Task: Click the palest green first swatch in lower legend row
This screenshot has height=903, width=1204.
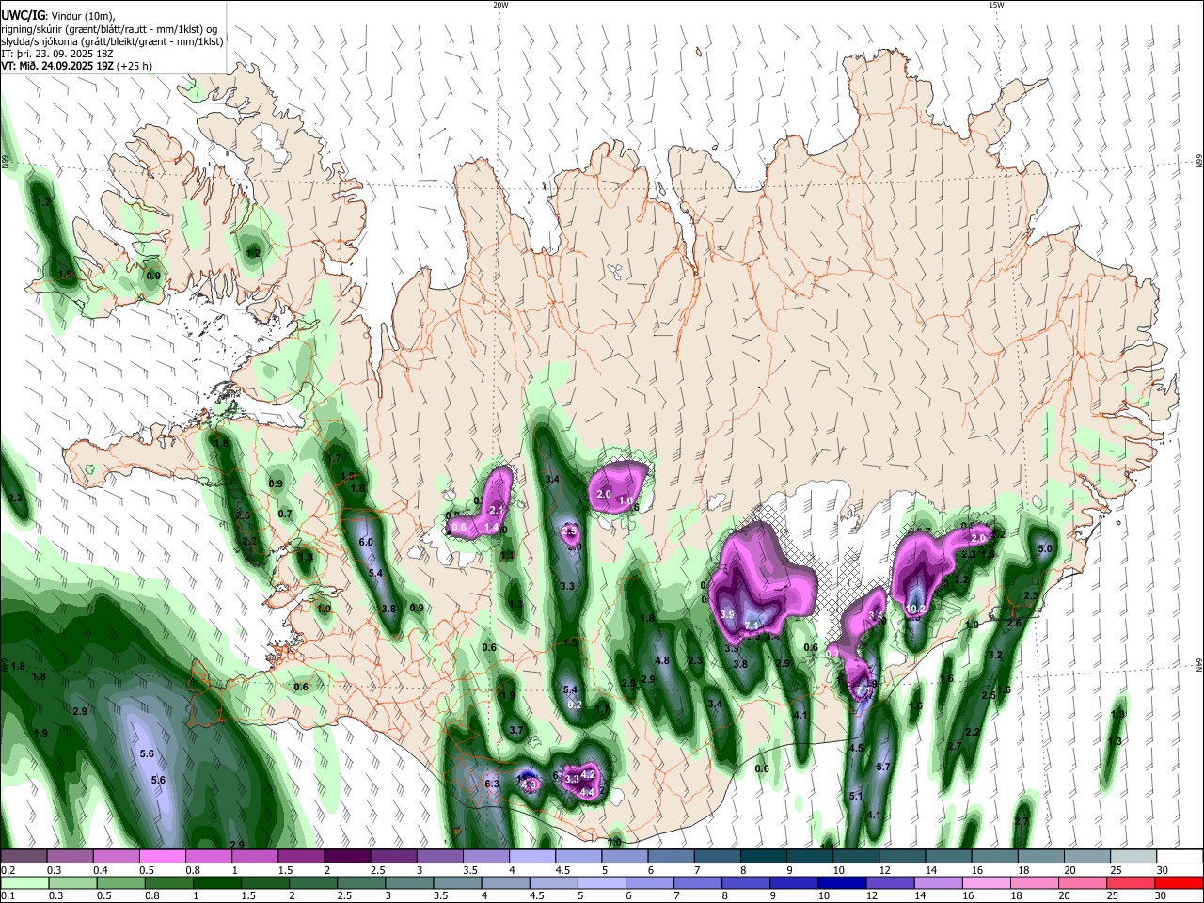Action: pos(24,882)
